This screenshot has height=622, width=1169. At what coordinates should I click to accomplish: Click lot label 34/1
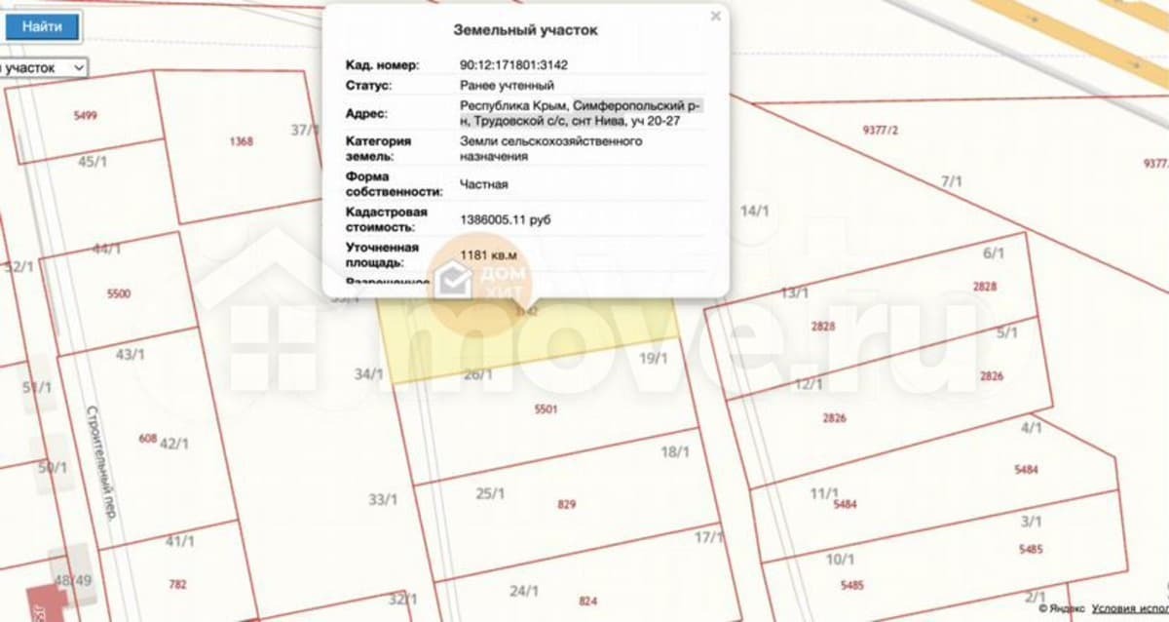tap(369, 373)
